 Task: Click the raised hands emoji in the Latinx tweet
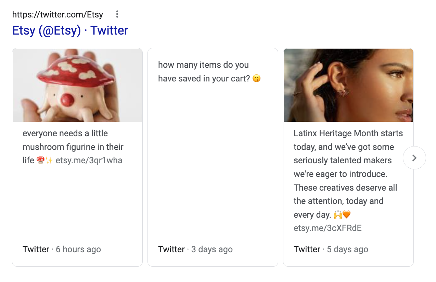[338, 215]
